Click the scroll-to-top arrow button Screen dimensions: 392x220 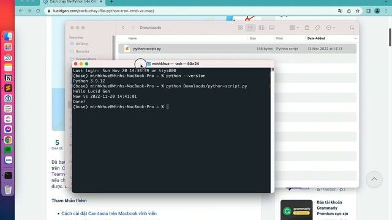[x=374, y=179]
